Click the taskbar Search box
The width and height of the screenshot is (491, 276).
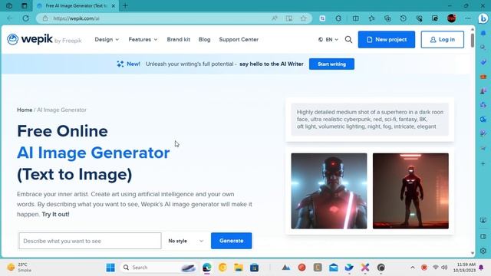coord(158,268)
